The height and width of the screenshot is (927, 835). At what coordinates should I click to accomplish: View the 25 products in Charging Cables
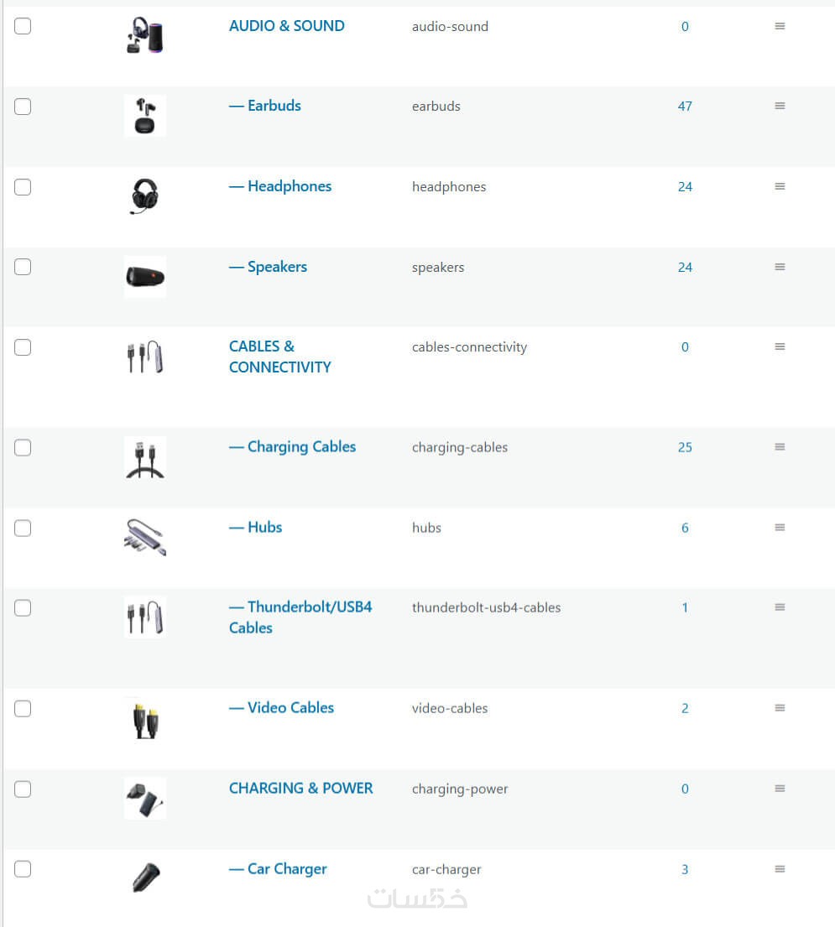(685, 447)
